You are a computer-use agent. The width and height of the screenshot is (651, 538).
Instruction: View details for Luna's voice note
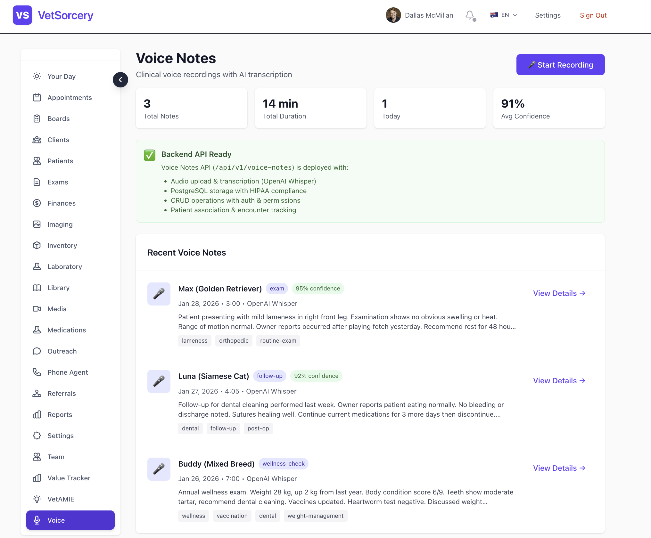[x=559, y=380]
